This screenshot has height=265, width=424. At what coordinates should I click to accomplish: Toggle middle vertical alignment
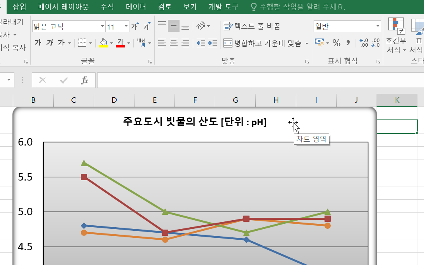click(x=174, y=26)
